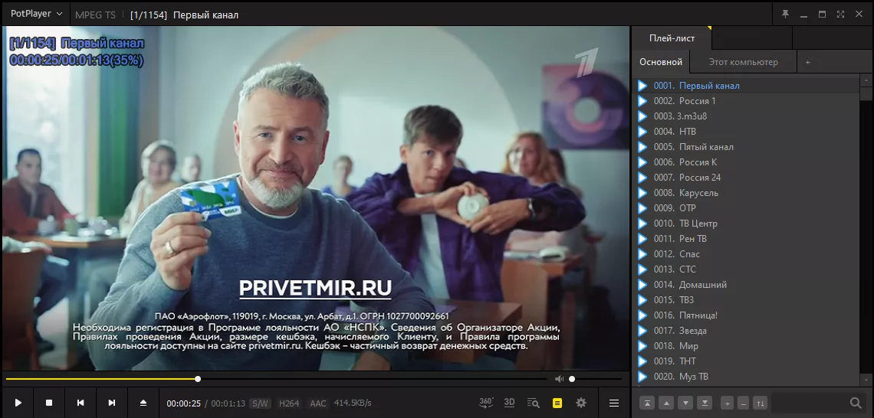874x418 pixels.
Task: Select playlist entry 0005. Пятый канал
Action: (747, 147)
